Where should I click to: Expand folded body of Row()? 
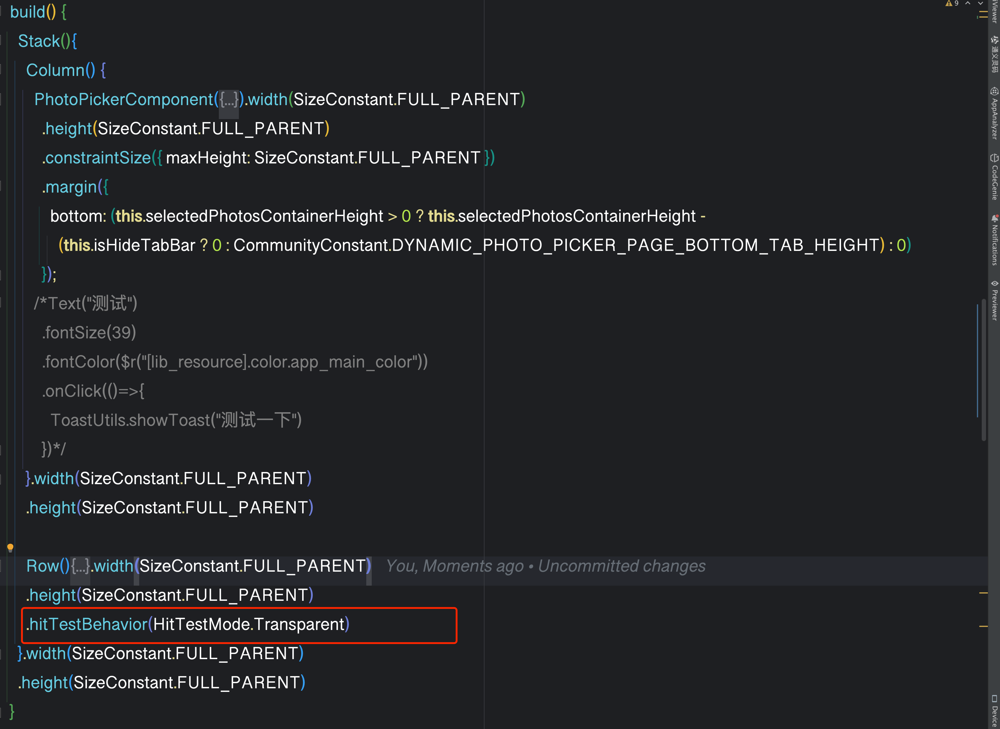tap(80, 566)
